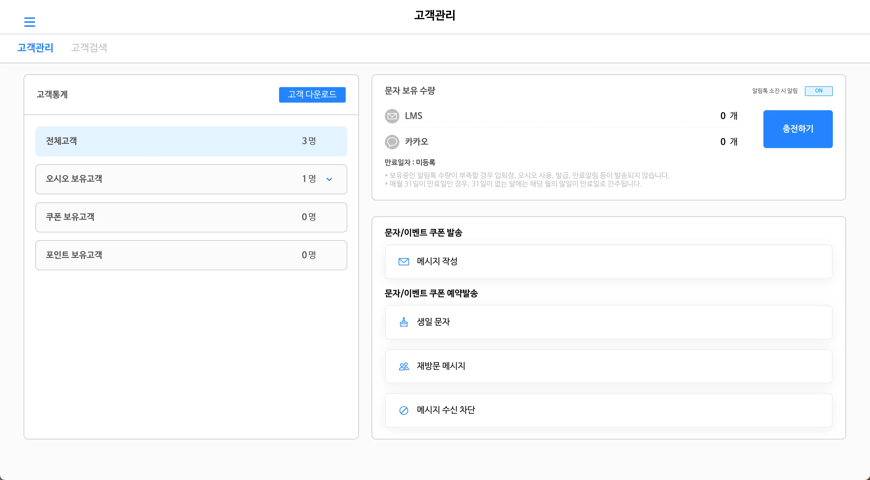Click the 고객 다운로드 button
Image resolution: width=870 pixels, height=480 pixels.
312,95
